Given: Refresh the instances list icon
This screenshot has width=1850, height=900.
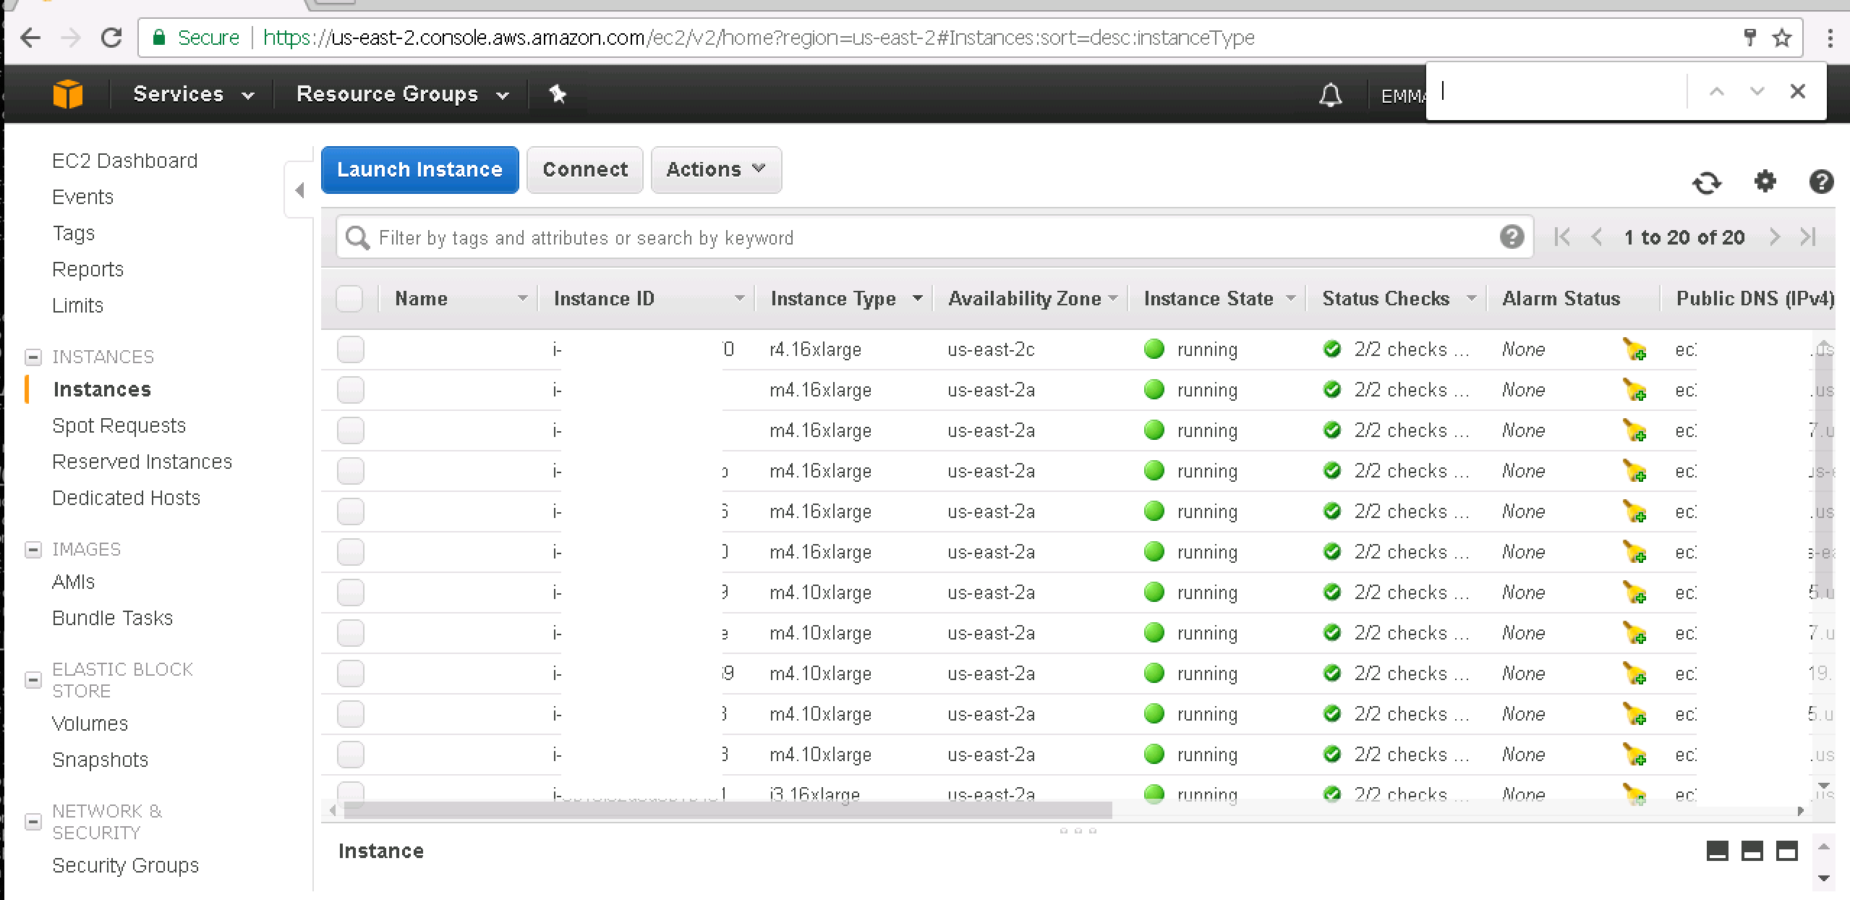Looking at the screenshot, I should (1707, 182).
